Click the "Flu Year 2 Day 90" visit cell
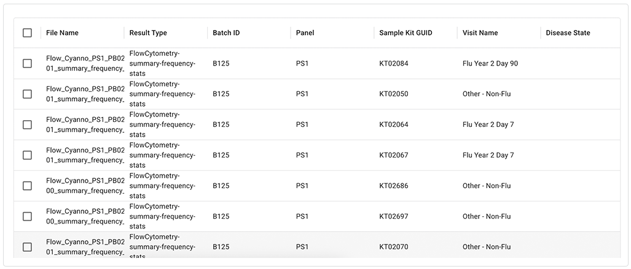The width and height of the screenshot is (631, 269). (x=490, y=63)
